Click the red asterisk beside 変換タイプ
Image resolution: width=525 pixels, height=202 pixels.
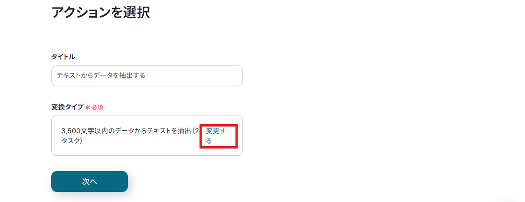point(88,107)
